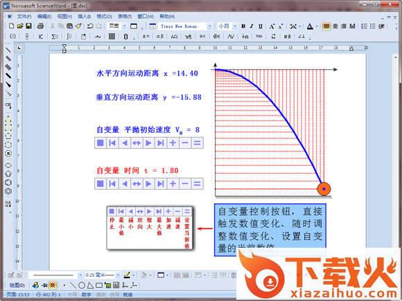Create a new document with the blank page icon
Viewport: 402px width, 301px height.
click(x=12, y=26)
